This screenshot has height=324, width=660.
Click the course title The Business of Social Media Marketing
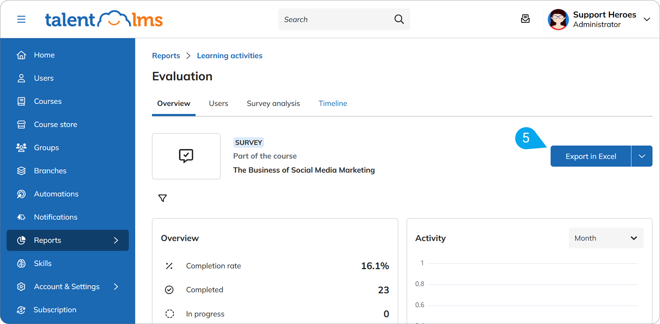pos(304,170)
